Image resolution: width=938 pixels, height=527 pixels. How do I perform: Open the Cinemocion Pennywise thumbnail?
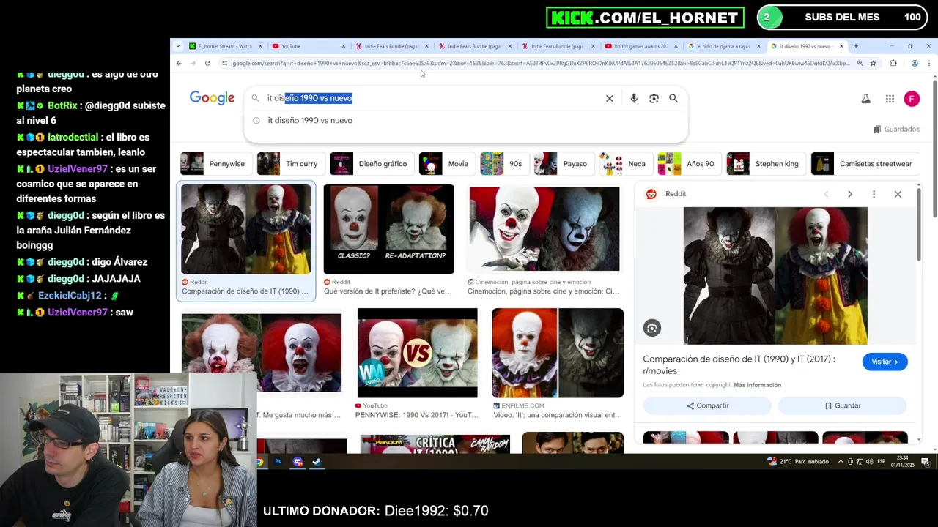[x=544, y=229]
